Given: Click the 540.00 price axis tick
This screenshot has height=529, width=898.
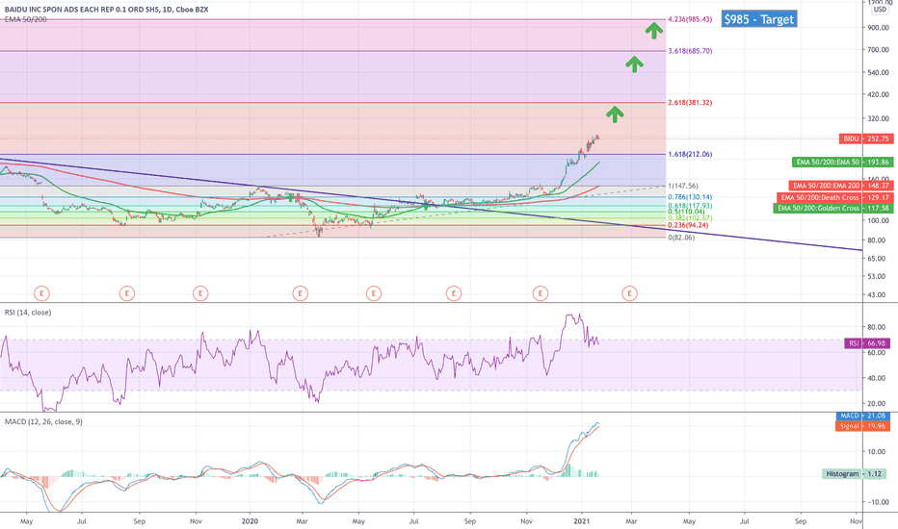Looking at the screenshot, I should click(x=879, y=73).
